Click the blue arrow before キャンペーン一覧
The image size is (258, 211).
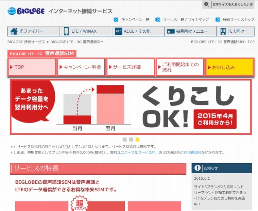116,20
